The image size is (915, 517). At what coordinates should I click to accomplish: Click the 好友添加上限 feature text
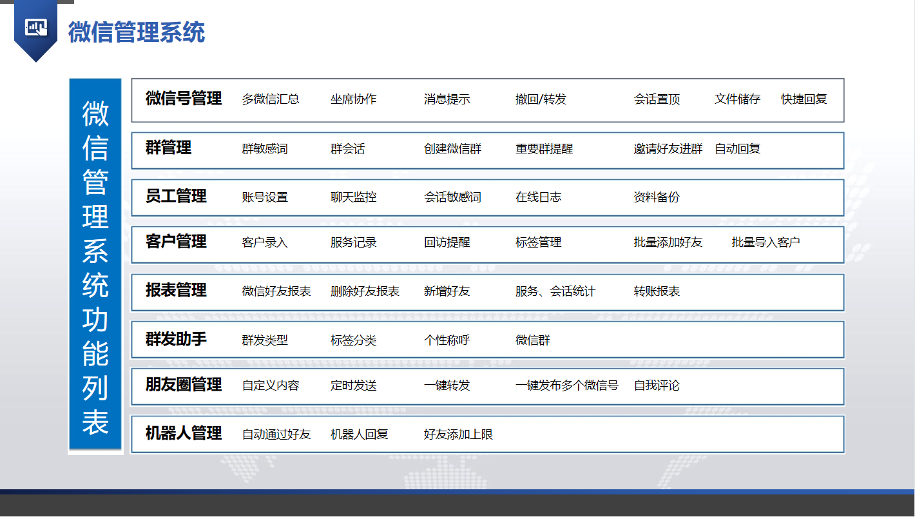pos(458,434)
